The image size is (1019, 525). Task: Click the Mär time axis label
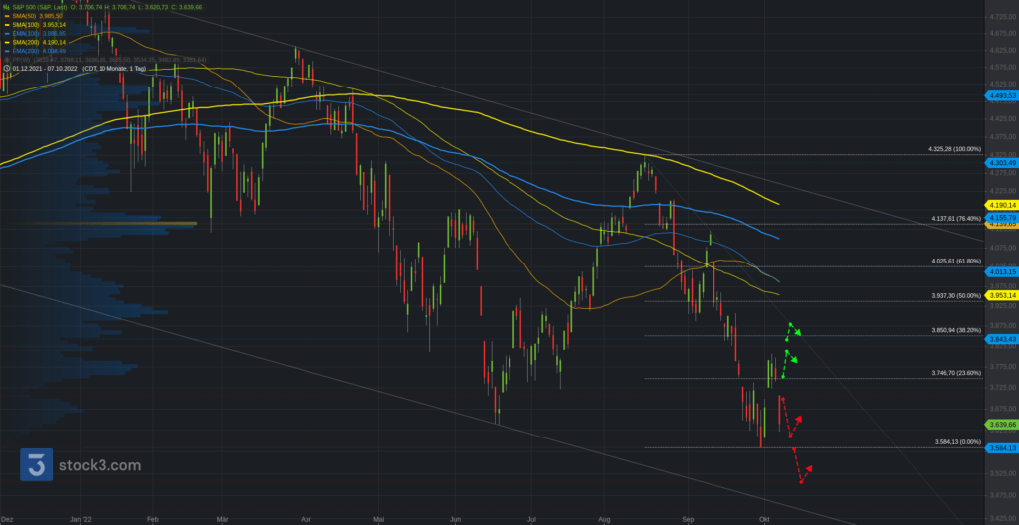(222, 519)
